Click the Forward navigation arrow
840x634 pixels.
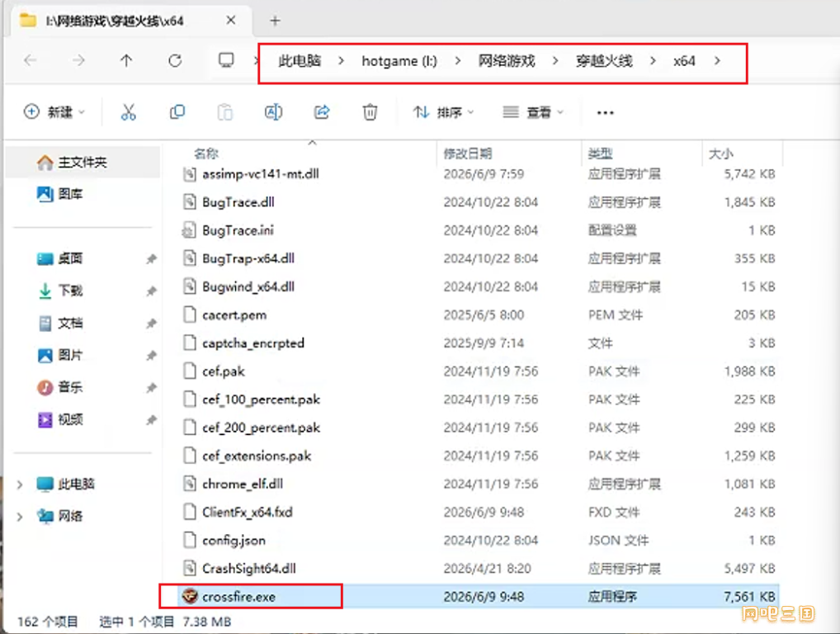tap(78, 60)
